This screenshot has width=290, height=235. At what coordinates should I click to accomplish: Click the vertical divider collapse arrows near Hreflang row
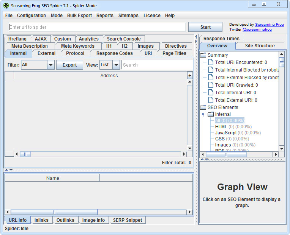pos(196,39)
